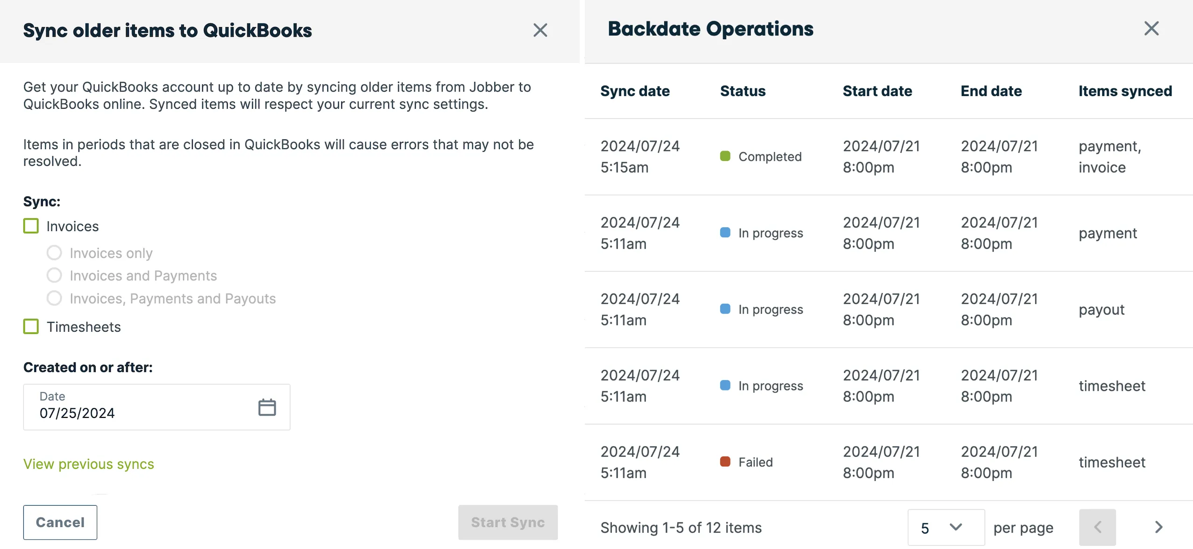This screenshot has height=549, width=1193.
Task: Click In progress status in payout row
Action: pos(771,310)
